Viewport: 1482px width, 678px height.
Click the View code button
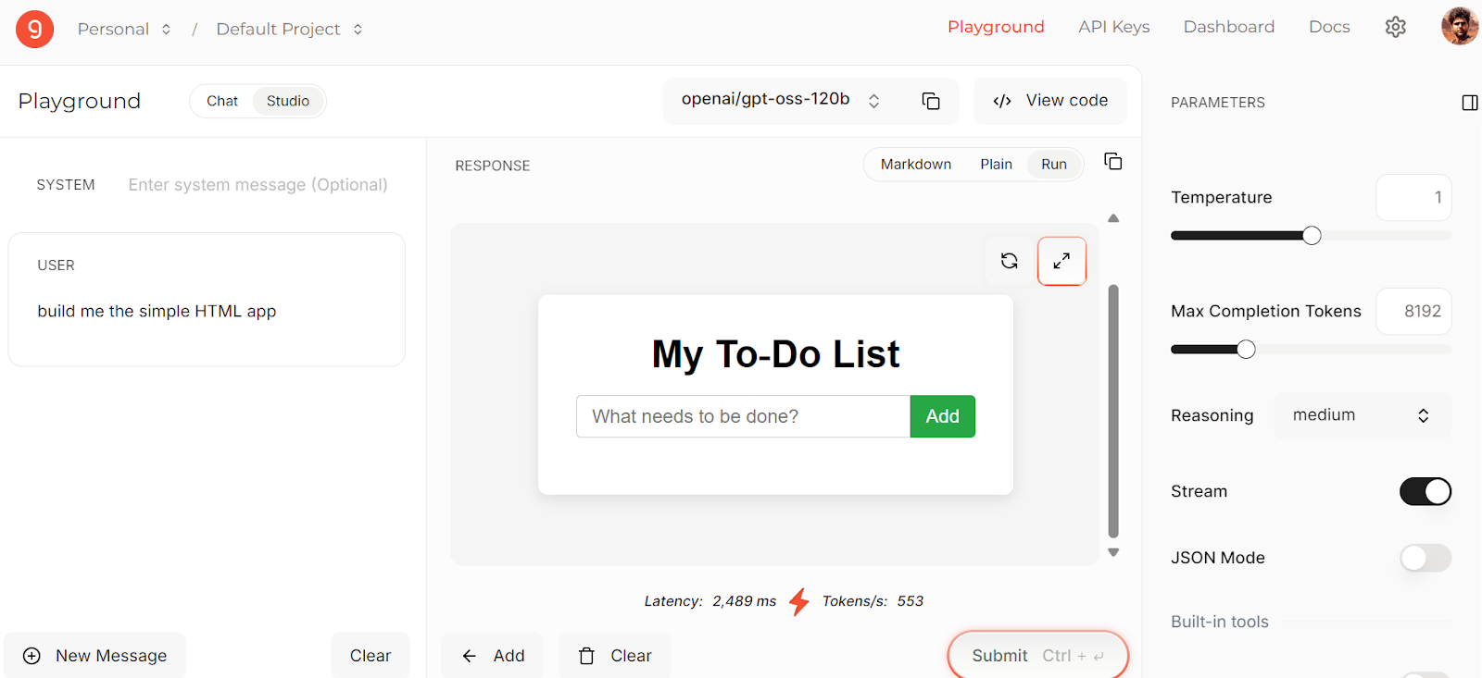point(1050,101)
